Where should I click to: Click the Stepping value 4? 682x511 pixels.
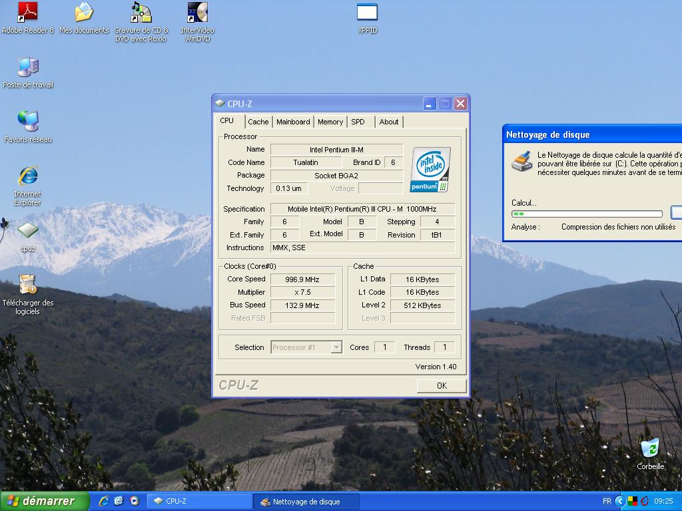coord(437,222)
